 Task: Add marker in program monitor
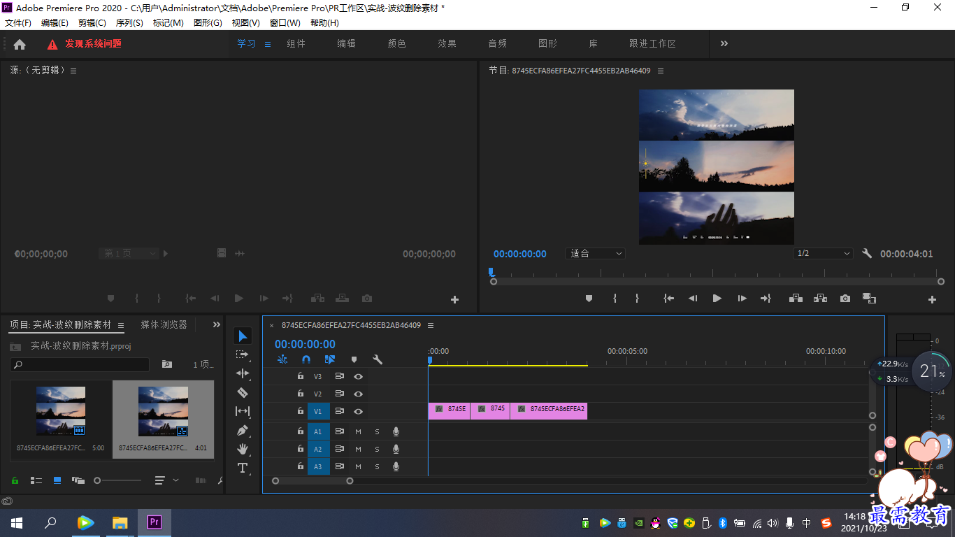coord(589,299)
